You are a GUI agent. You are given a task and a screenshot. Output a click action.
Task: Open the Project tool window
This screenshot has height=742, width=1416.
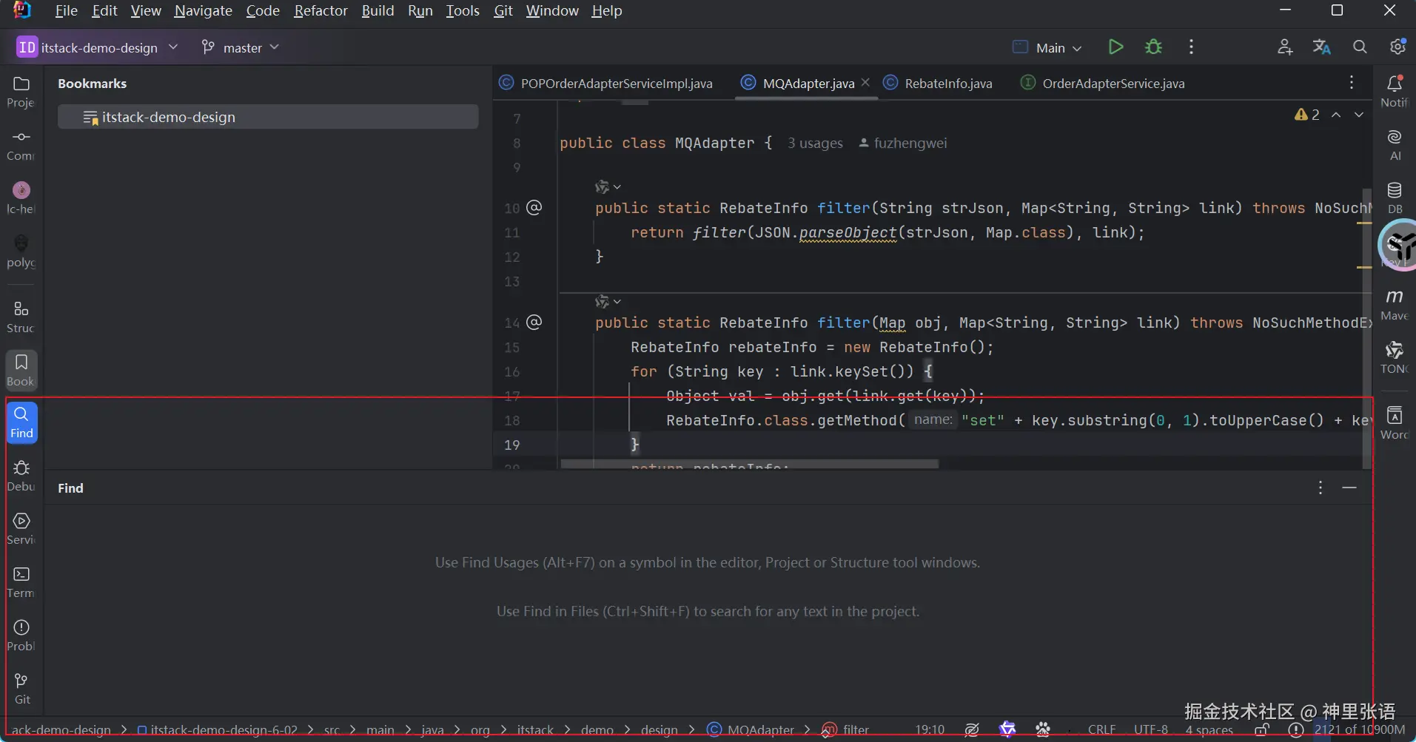[21, 92]
